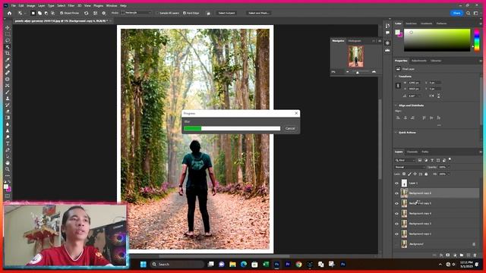
Task: Click the Select and Mask button
Action: tap(259, 13)
